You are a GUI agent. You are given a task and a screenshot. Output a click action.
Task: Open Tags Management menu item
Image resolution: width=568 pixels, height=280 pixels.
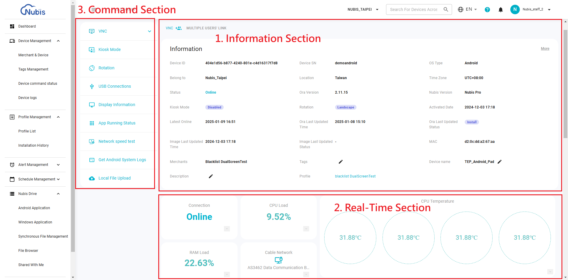[33, 69]
